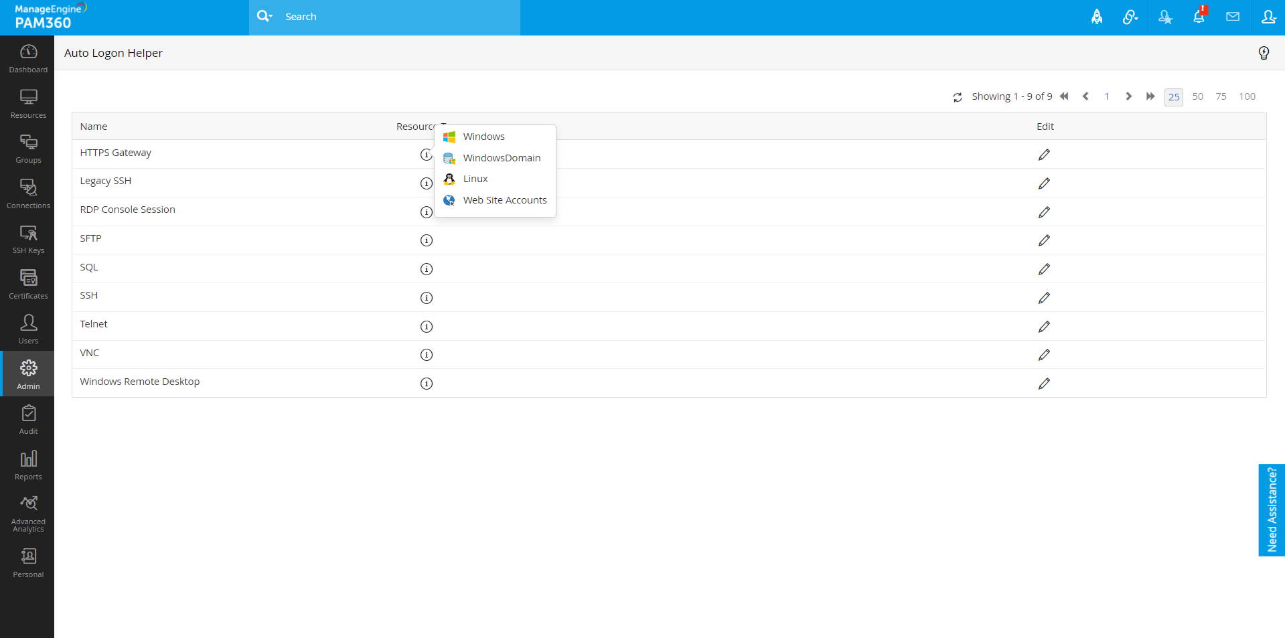Viewport: 1285px width, 638px height.
Task: Open the user profile icon in header
Action: (1268, 17)
